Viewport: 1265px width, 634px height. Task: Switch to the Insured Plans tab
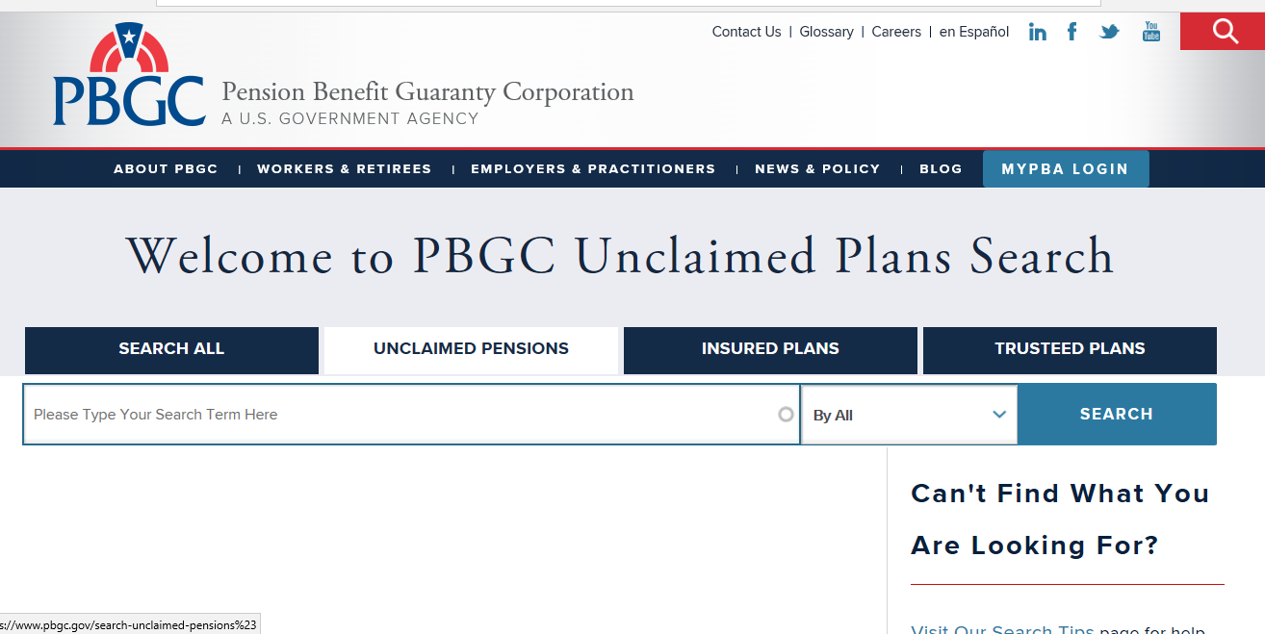(770, 349)
